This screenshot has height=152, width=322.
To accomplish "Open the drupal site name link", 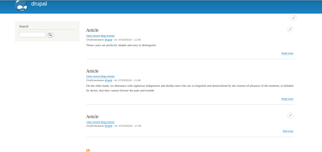I will pos(39,4).
